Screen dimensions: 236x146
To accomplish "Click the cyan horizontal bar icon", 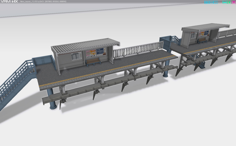I will pos(211,2).
